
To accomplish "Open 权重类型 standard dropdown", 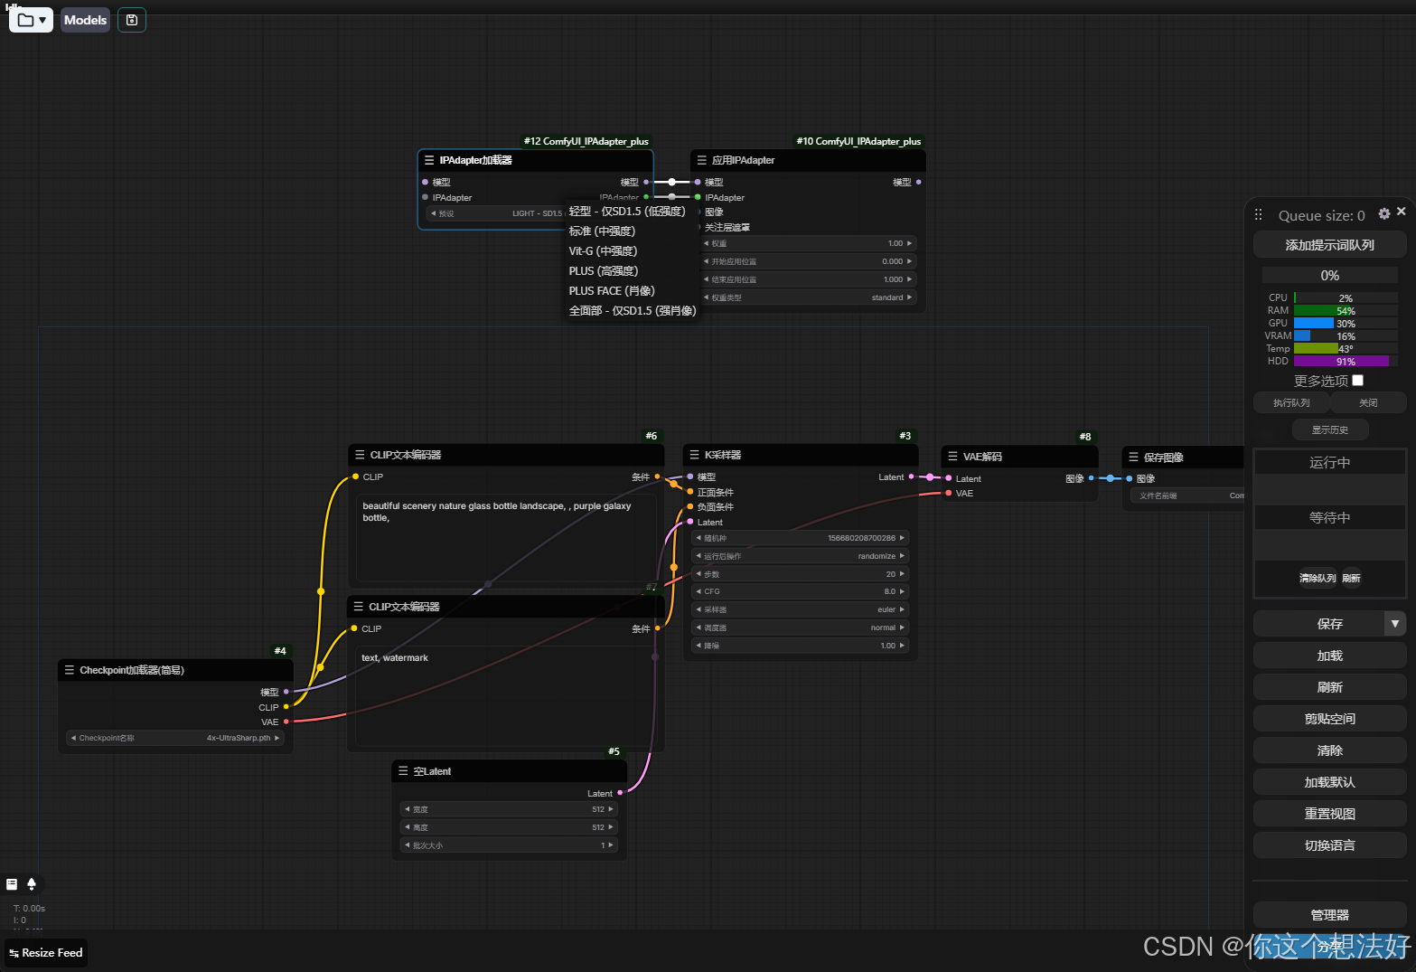I will [808, 297].
